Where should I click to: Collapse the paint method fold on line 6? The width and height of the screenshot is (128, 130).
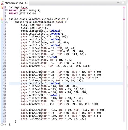tap(7, 22)
